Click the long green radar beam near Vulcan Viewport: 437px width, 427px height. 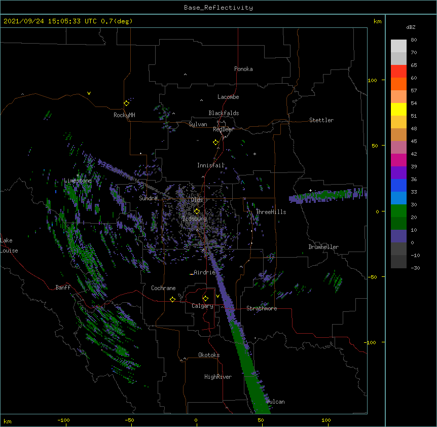coord(250,368)
